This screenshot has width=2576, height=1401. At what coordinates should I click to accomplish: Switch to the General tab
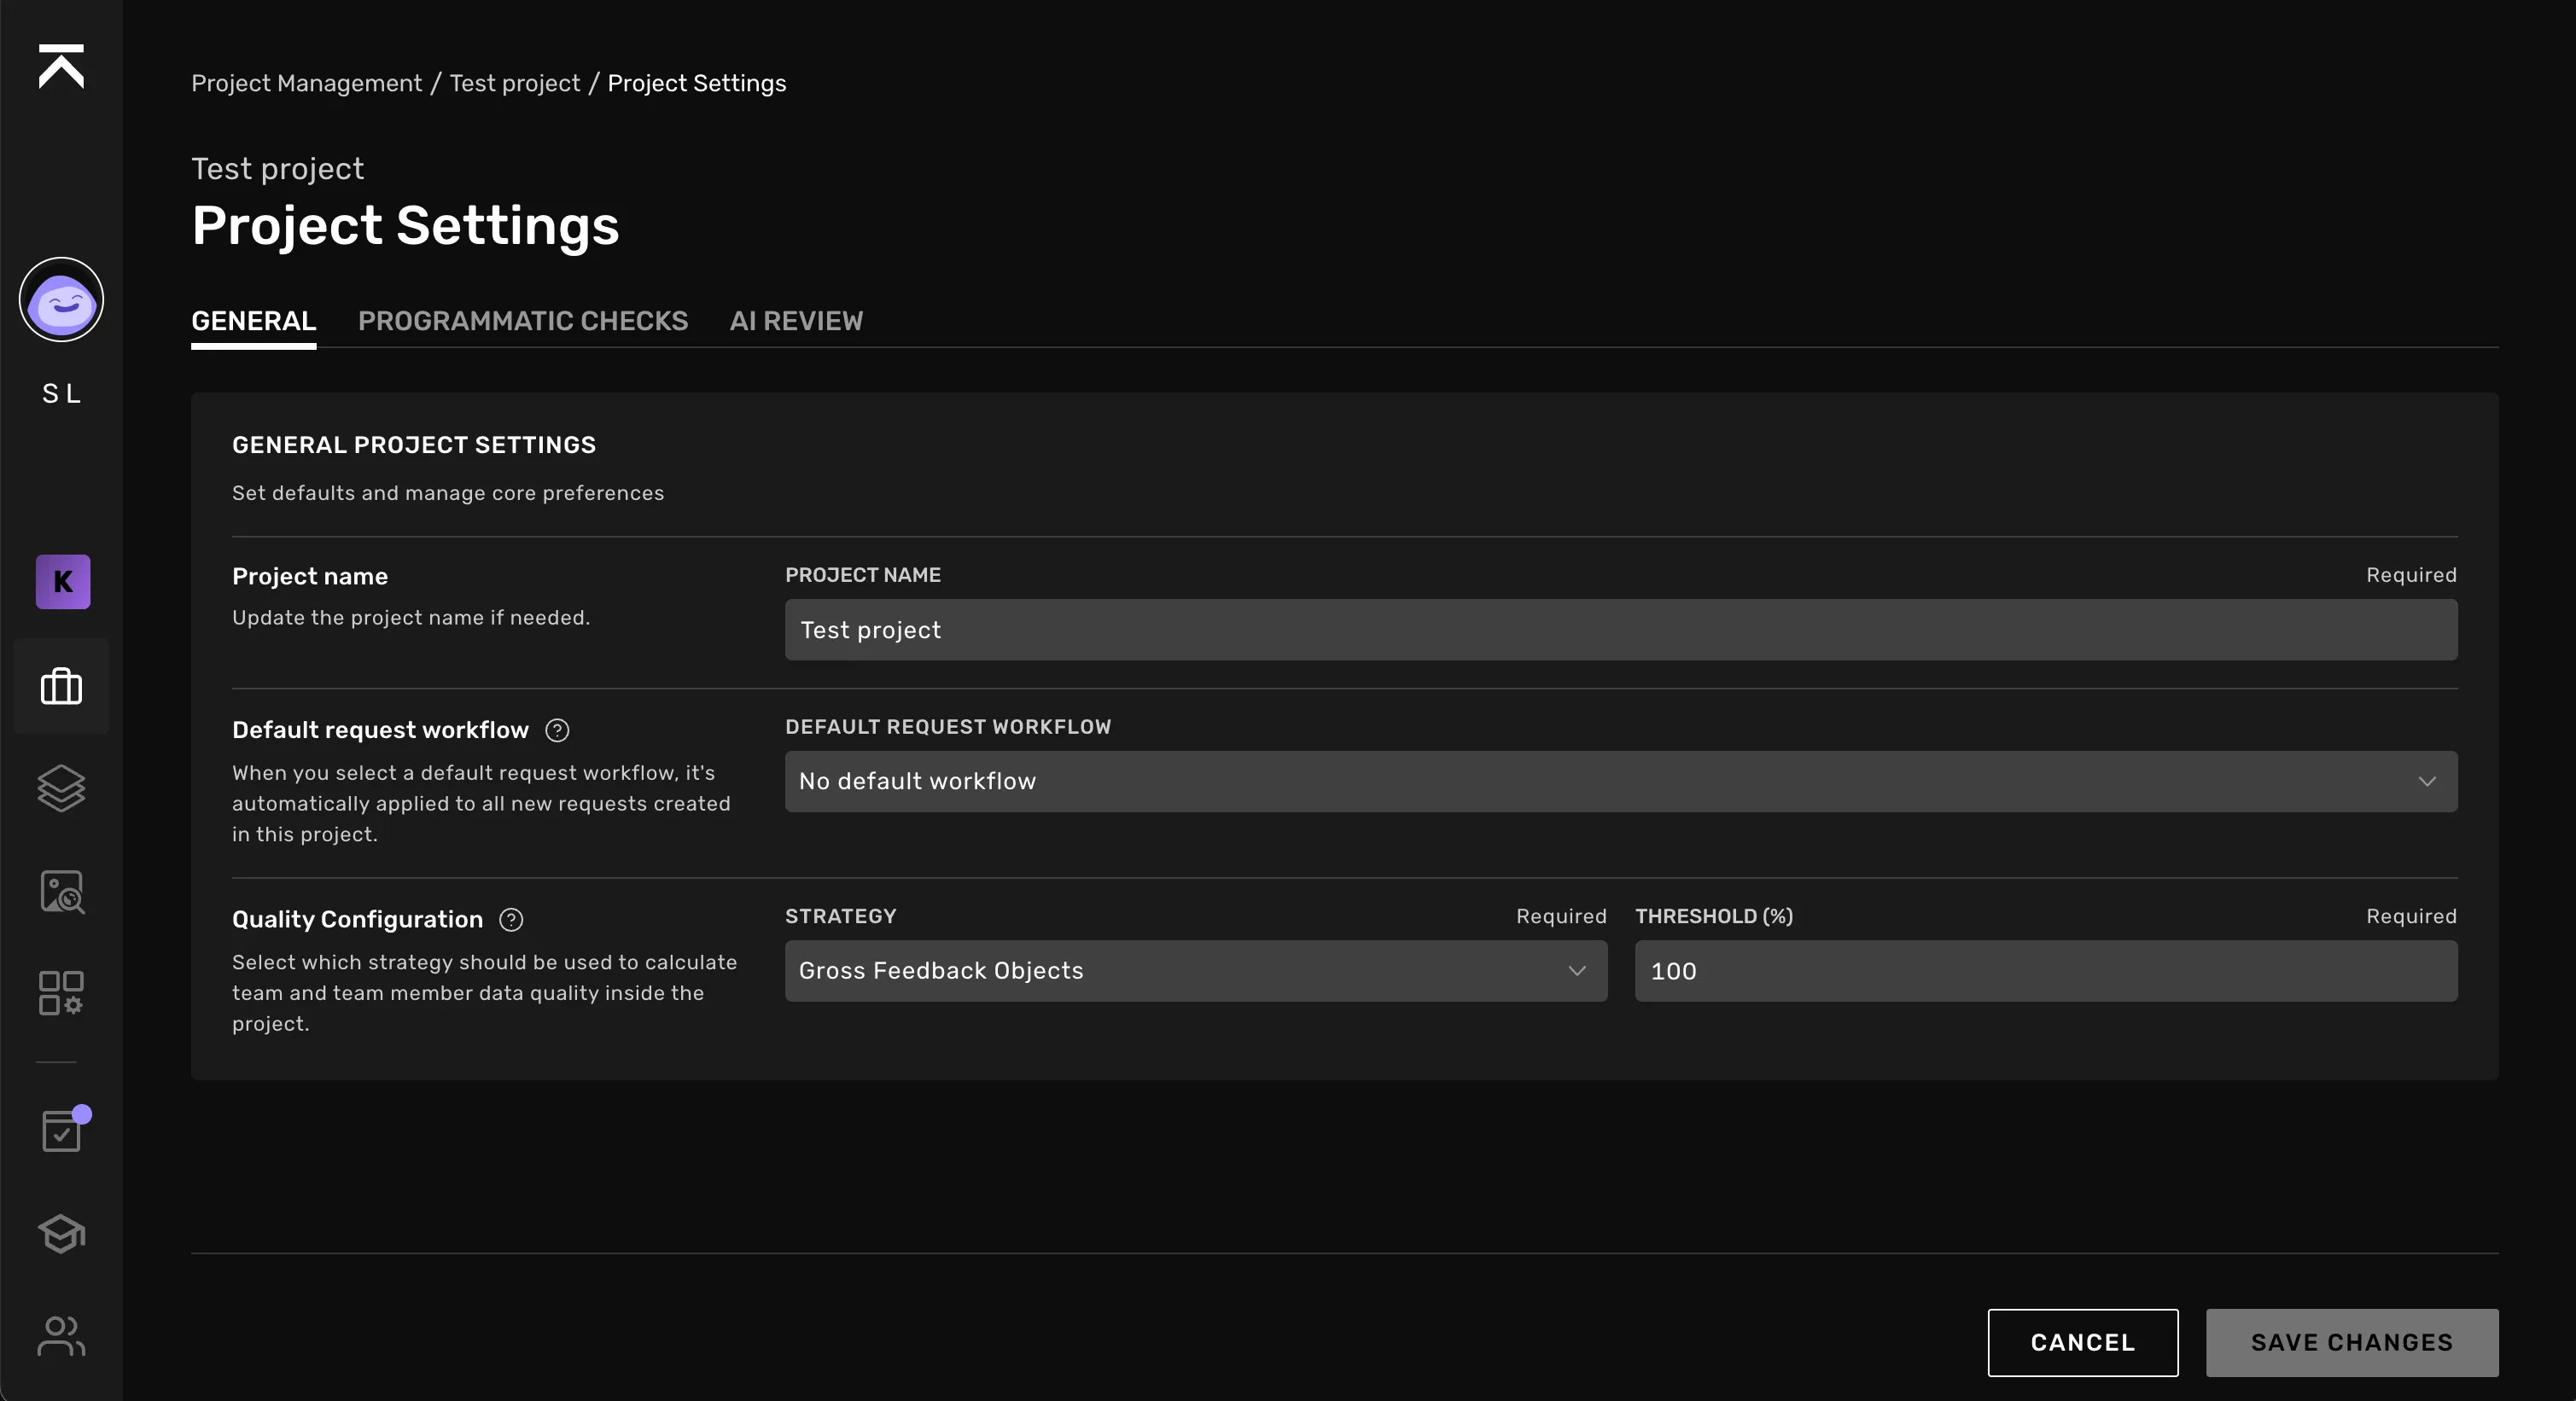(x=254, y=321)
